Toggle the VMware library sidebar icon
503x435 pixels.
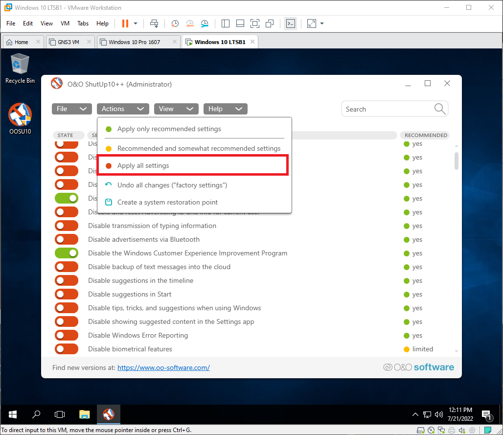(226, 23)
